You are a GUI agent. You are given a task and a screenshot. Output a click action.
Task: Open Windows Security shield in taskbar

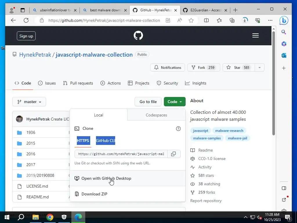coord(64,217)
